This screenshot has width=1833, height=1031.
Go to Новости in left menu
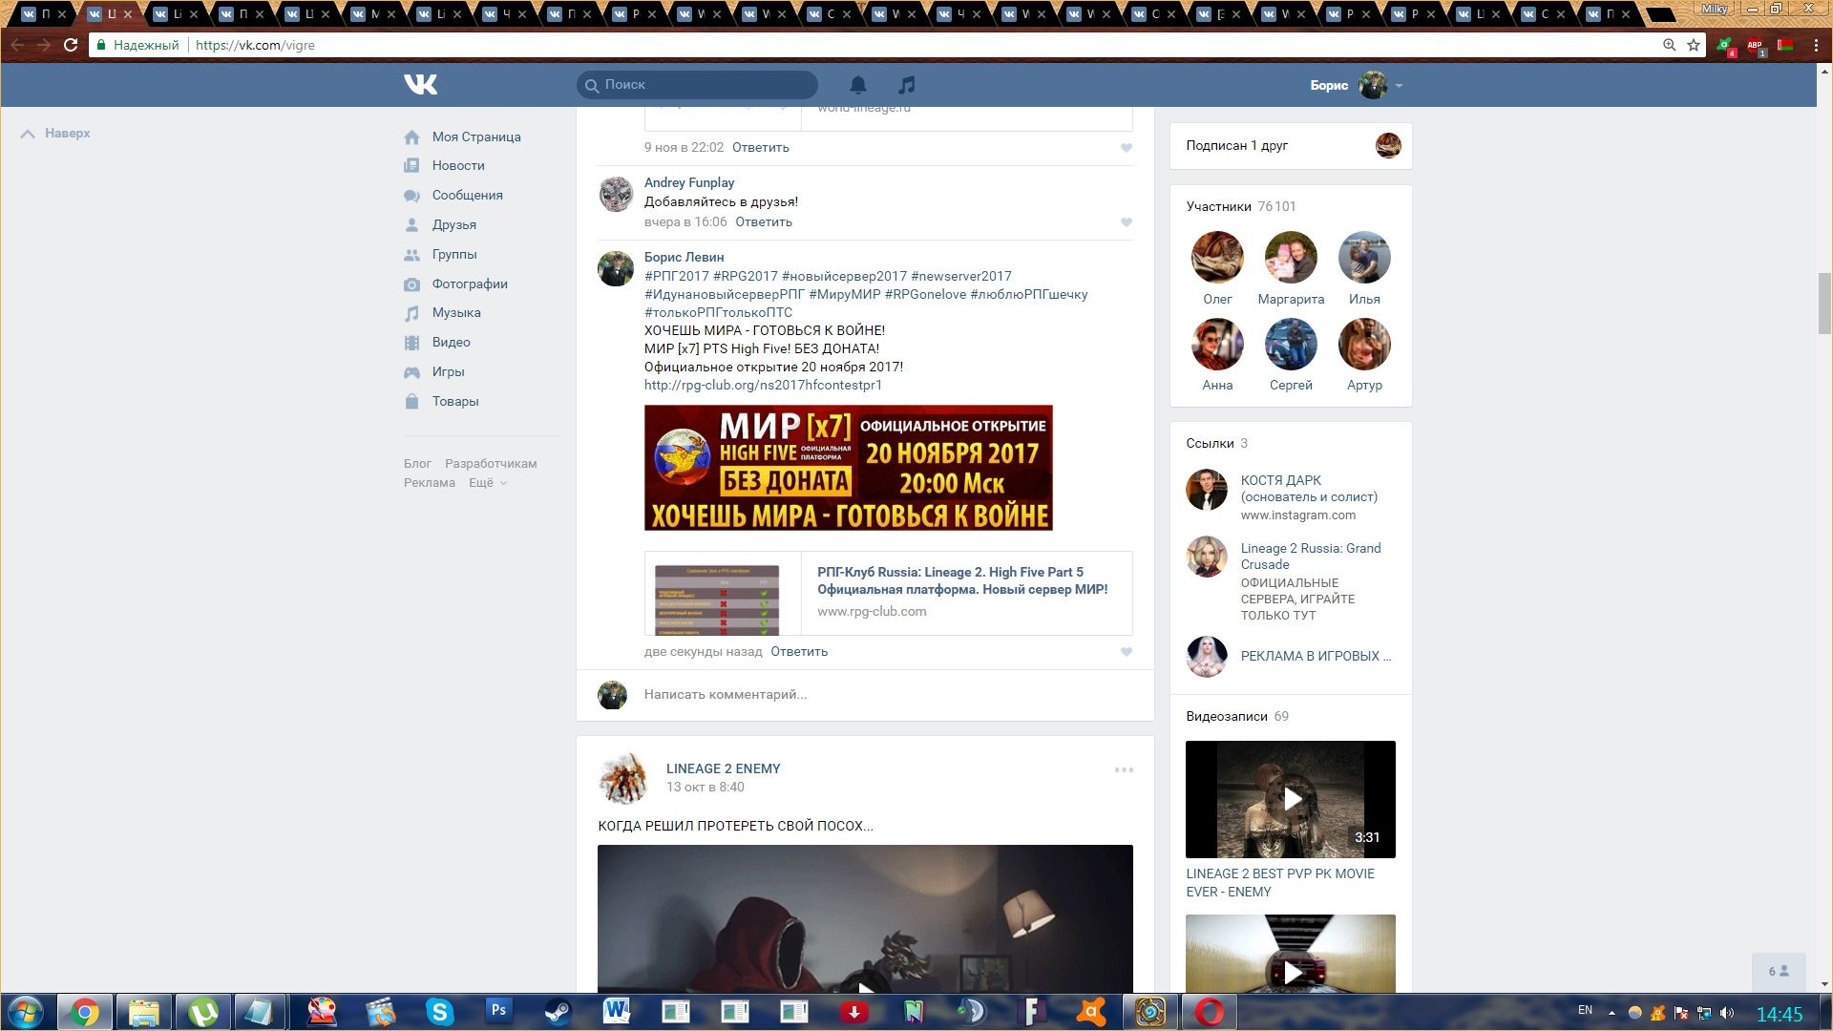(457, 165)
